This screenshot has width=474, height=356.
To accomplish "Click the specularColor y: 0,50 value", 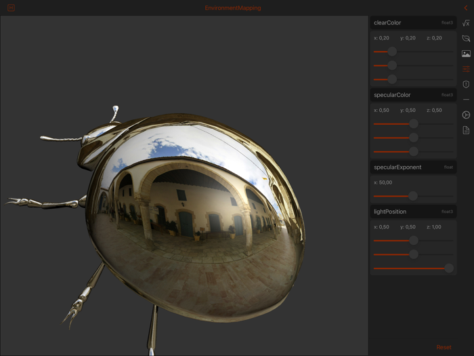I will [x=408, y=111].
